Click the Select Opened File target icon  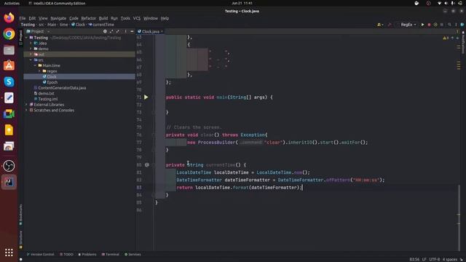[105, 31]
